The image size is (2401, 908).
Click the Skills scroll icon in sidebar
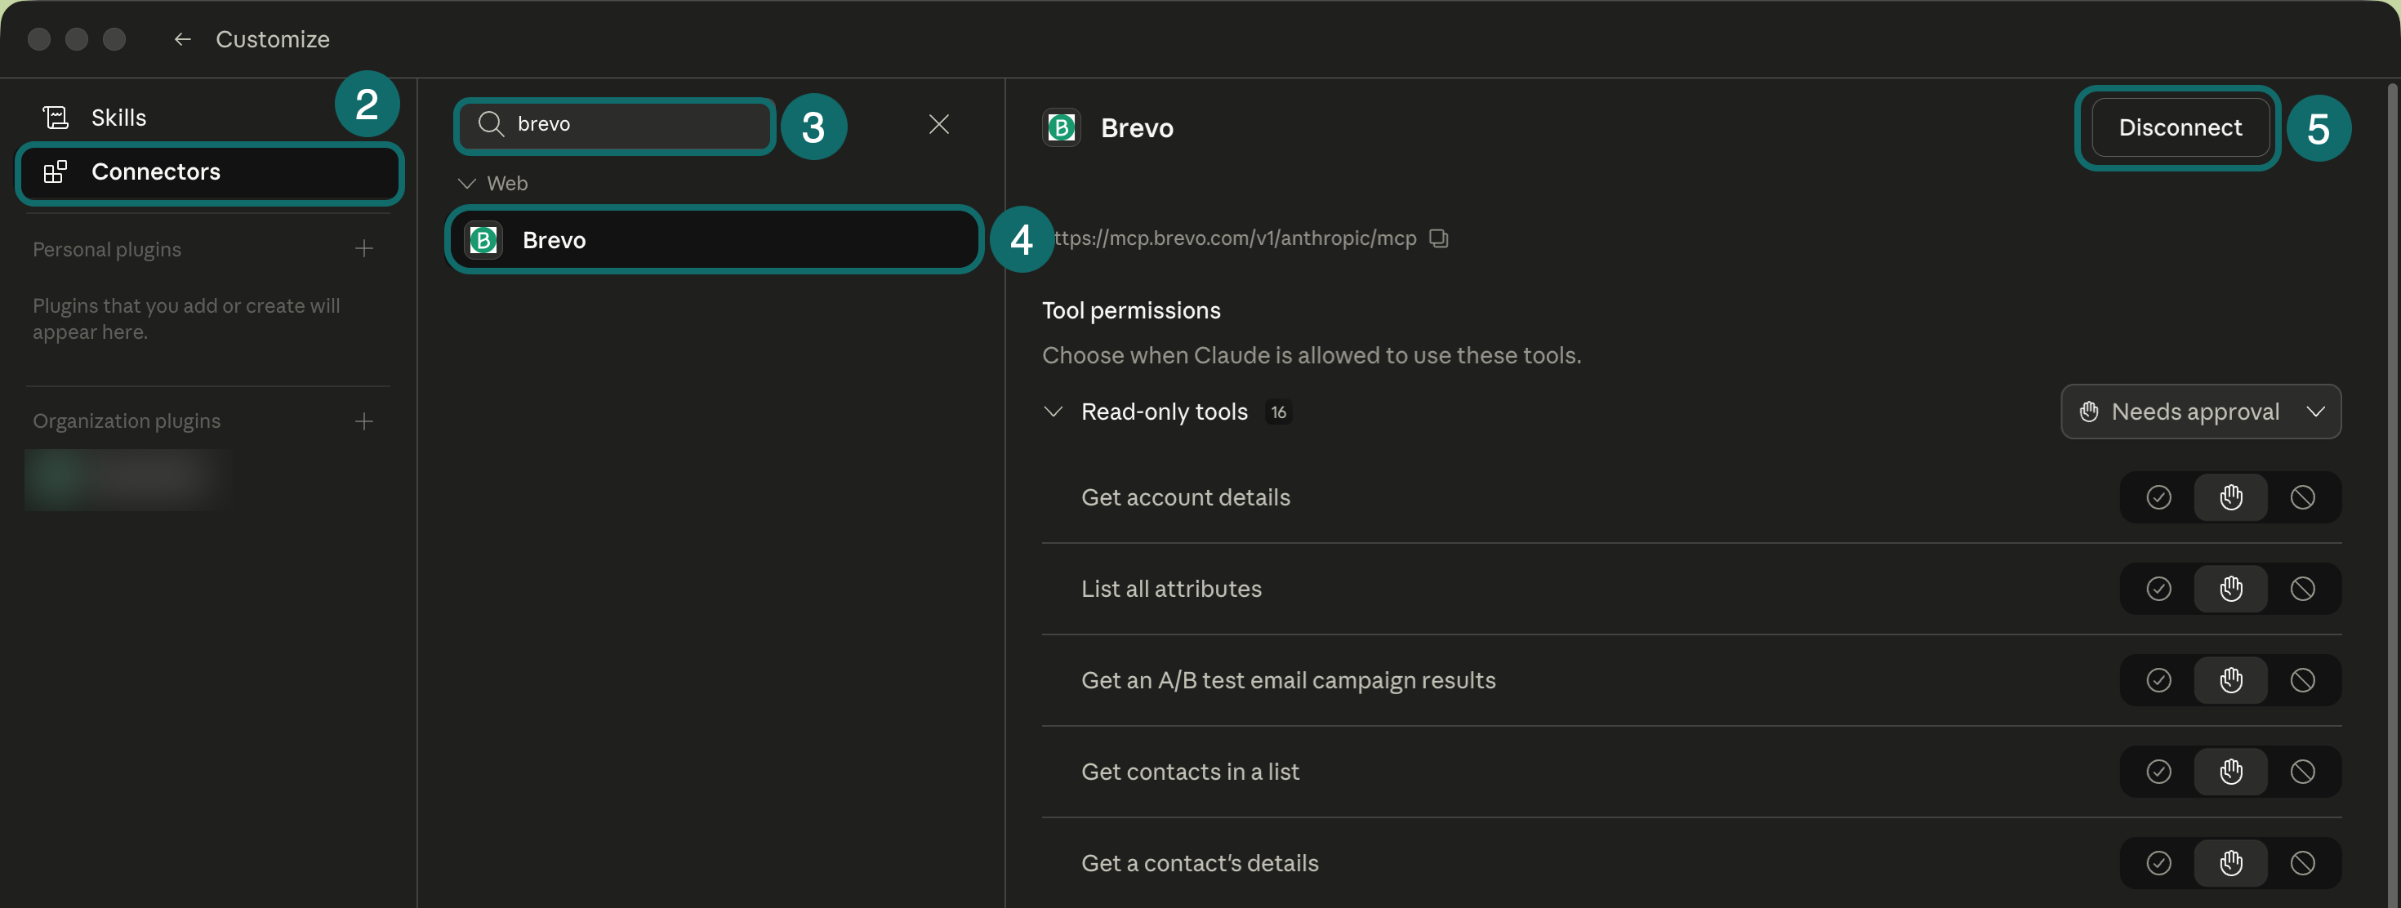pyautogui.click(x=56, y=118)
